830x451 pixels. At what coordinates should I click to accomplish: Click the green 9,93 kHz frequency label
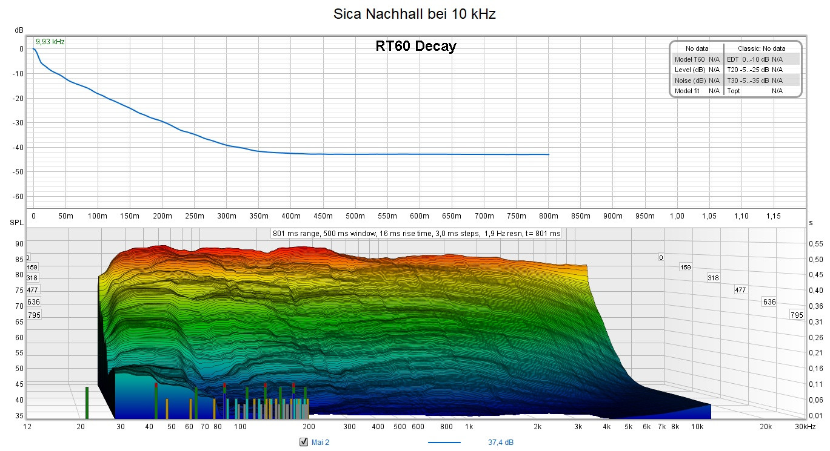click(50, 42)
